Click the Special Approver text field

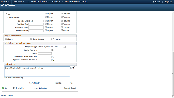pos(45,50)
